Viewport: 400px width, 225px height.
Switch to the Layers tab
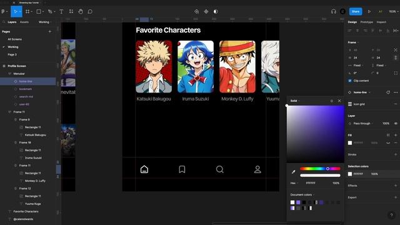click(x=12, y=22)
